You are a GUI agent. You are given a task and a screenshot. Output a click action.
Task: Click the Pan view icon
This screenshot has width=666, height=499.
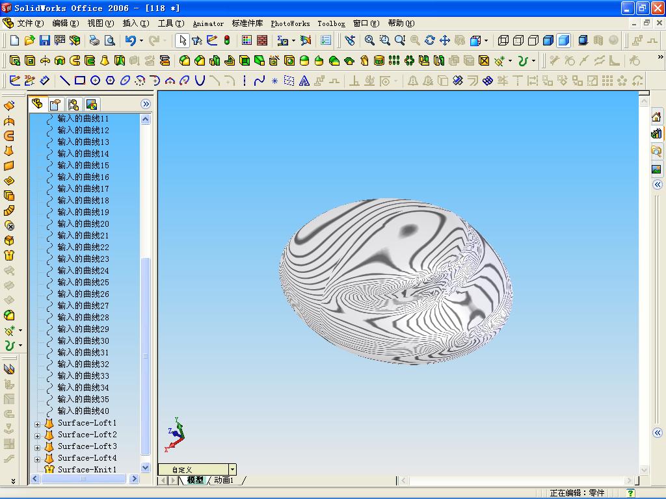tap(445, 40)
